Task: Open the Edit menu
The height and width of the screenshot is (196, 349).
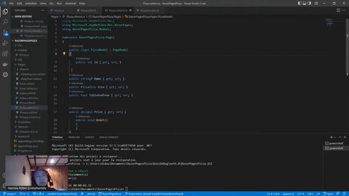Action: [x=20, y=3]
